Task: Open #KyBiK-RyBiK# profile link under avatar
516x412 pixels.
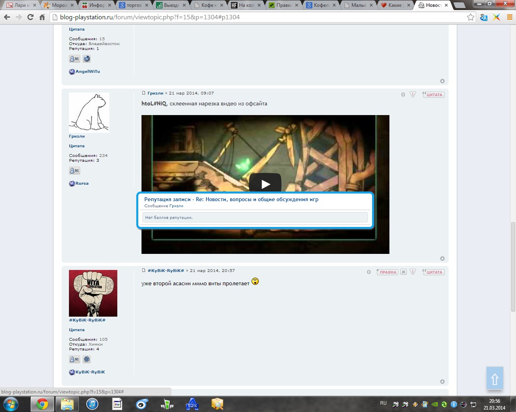Action: click(87, 320)
